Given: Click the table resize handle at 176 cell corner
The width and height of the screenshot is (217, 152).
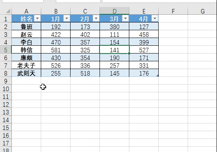Looking at the screenshot, I should pyautogui.click(x=157, y=76).
